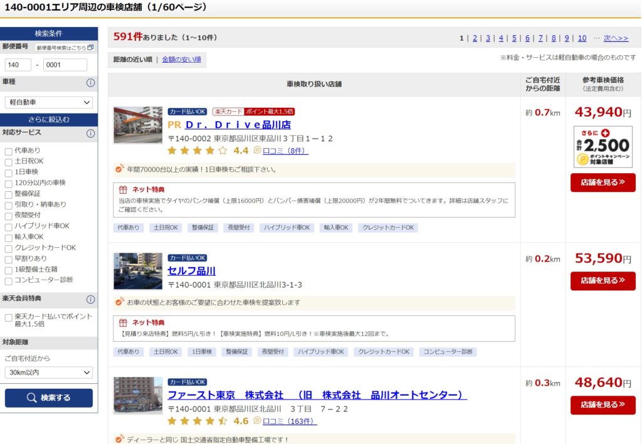Click the 次へ>> next page link
642x444 pixels.
616,38
